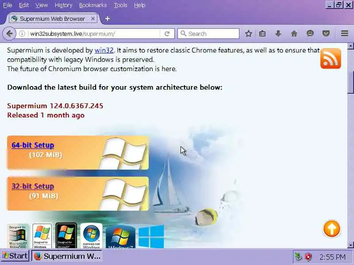Screen dimensions: 354x265
Task: Click the Windows 2000 designed-for badge
Action: pyautogui.click(x=18, y=236)
